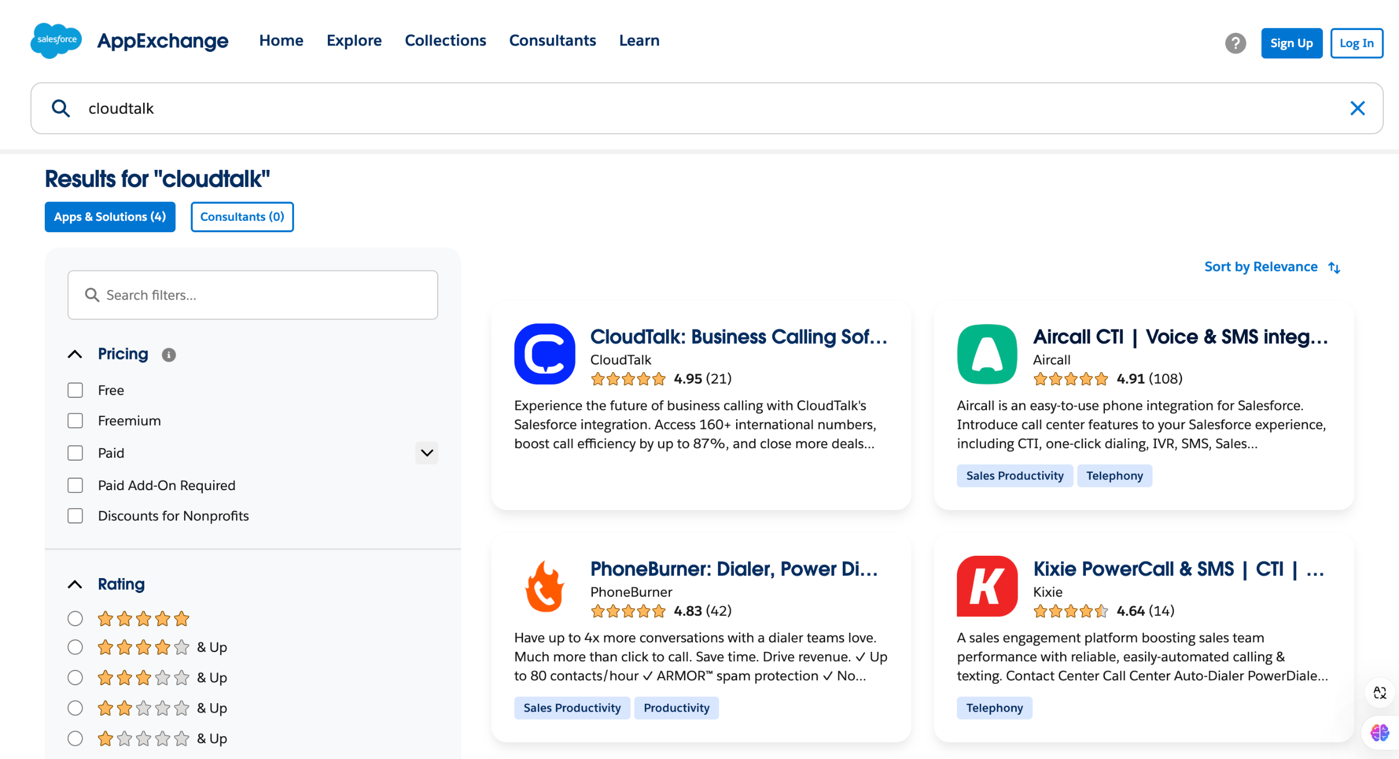Viewport: 1399px width, 759px height.
Task: Clear the search with X icon
Action: tap(1357, 108)
